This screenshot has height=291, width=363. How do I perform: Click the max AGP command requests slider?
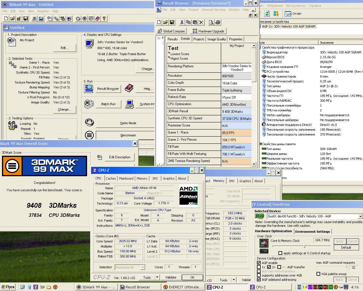pos(331,267)
